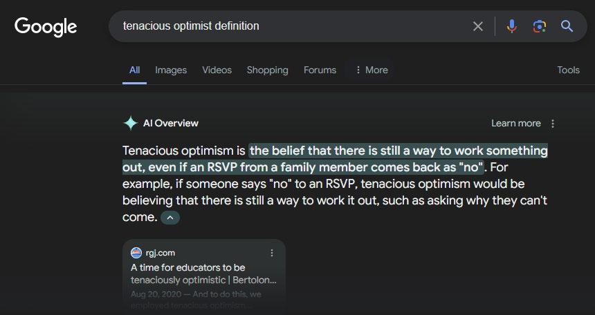Clear the search box text
Viewport: 595px width, 315px height.
(477, 26)
